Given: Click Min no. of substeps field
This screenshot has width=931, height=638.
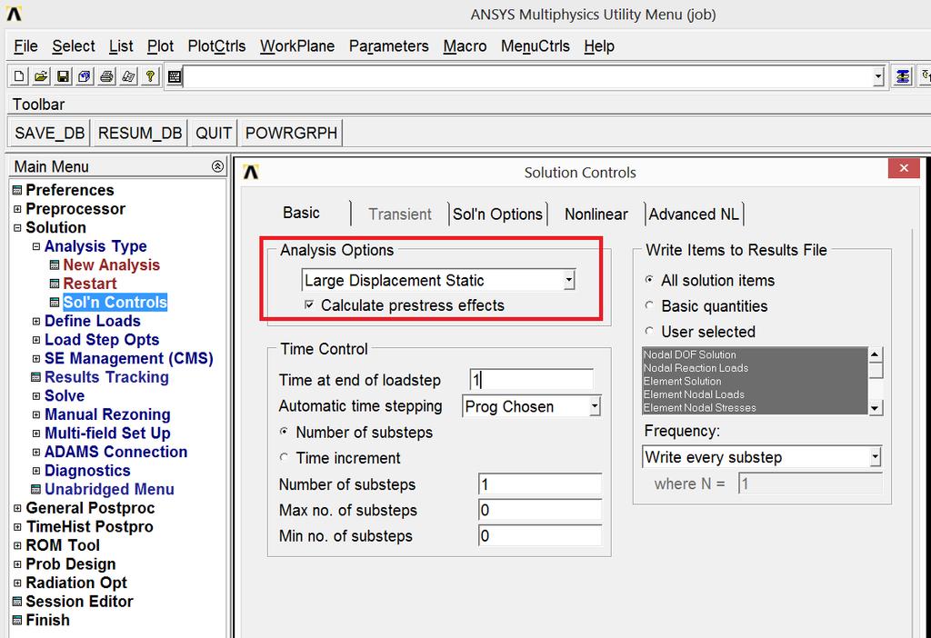Looking at the screenshot, I should pos(540,536).
